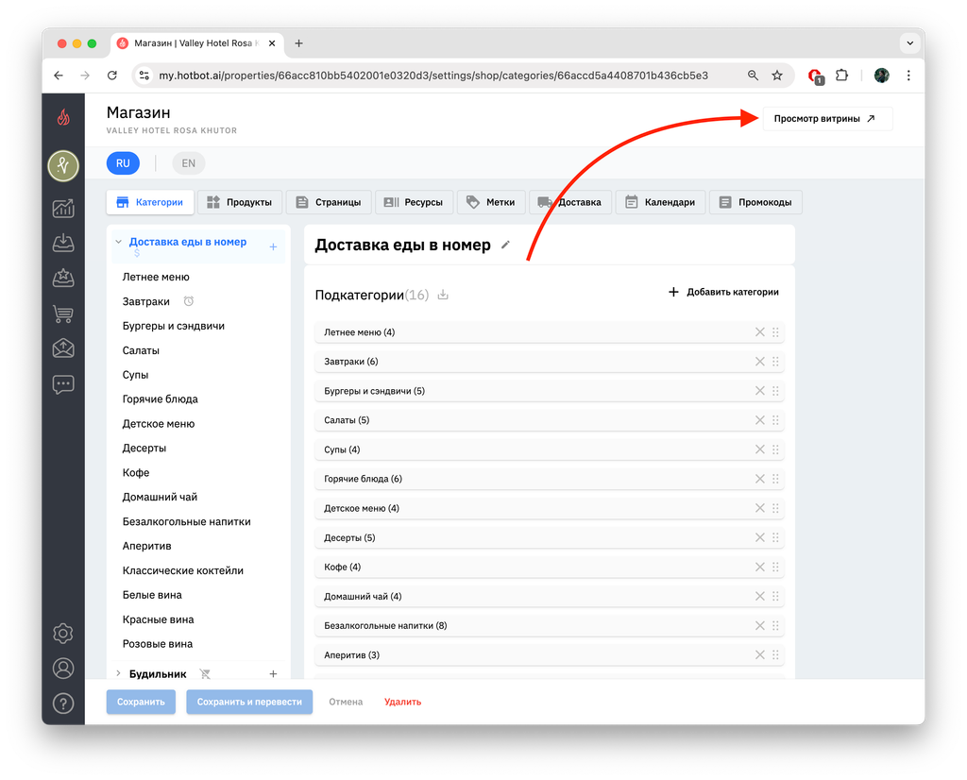
Task: Open the shopping cart icon in sidebar
Action: pyautogui.click(x=63, y=314)
